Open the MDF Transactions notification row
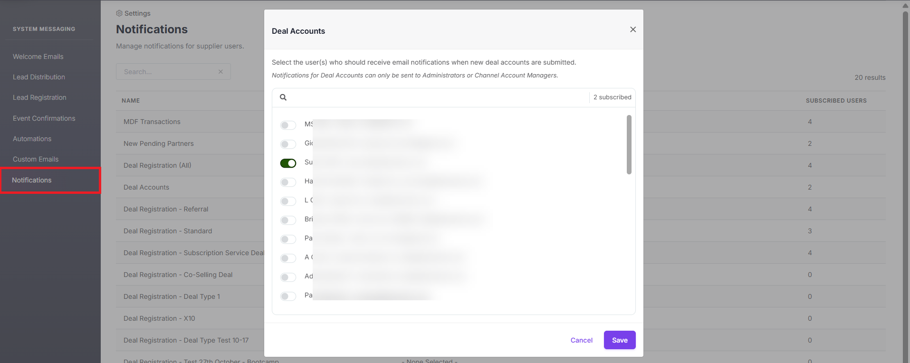 (x=152, y=122)
